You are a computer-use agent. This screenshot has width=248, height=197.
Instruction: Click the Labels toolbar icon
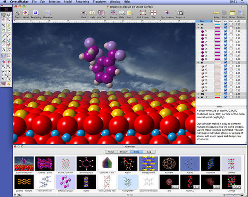93,13
